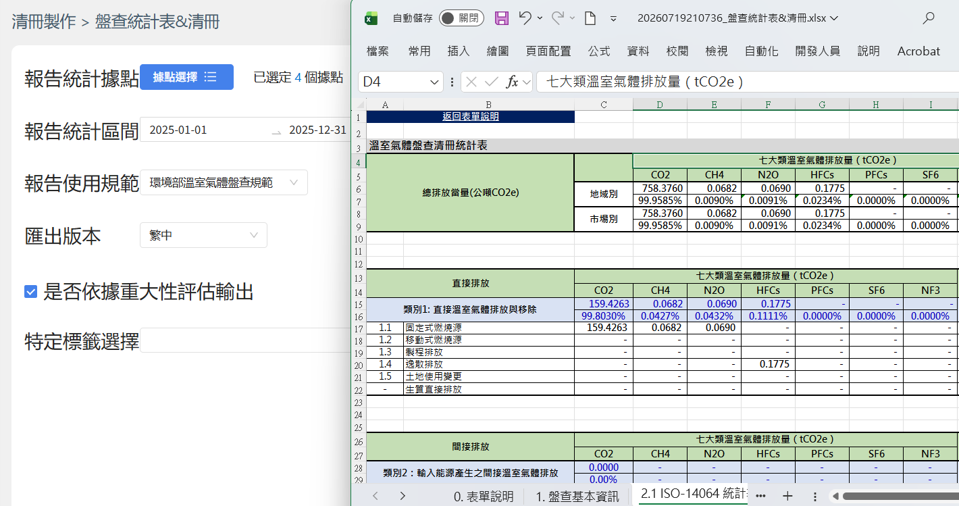
Task: Open the Excel search magnifier
Action: coord(929,18)
